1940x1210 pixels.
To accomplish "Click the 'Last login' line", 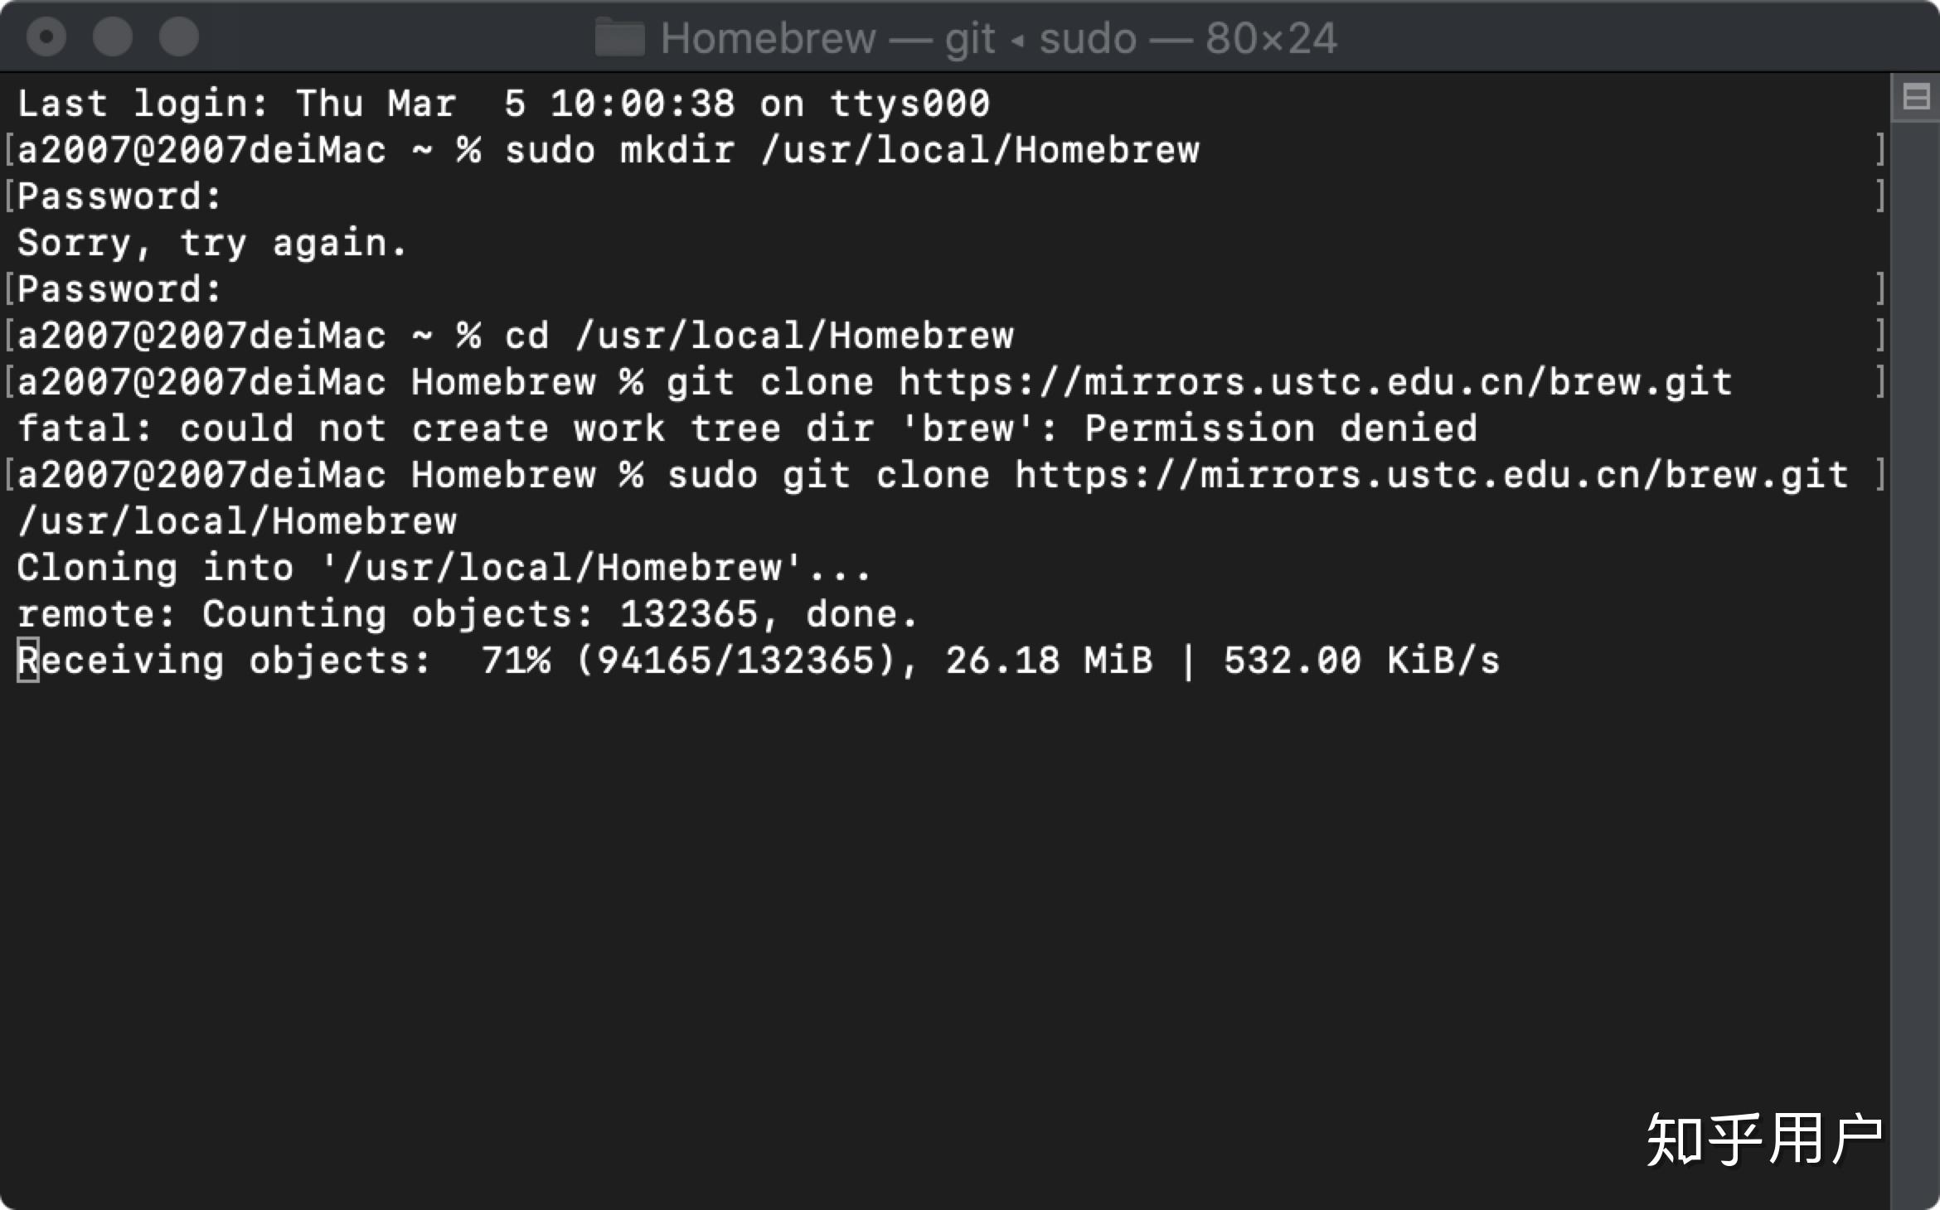I will pyautogui.click(x=502, y=104).
